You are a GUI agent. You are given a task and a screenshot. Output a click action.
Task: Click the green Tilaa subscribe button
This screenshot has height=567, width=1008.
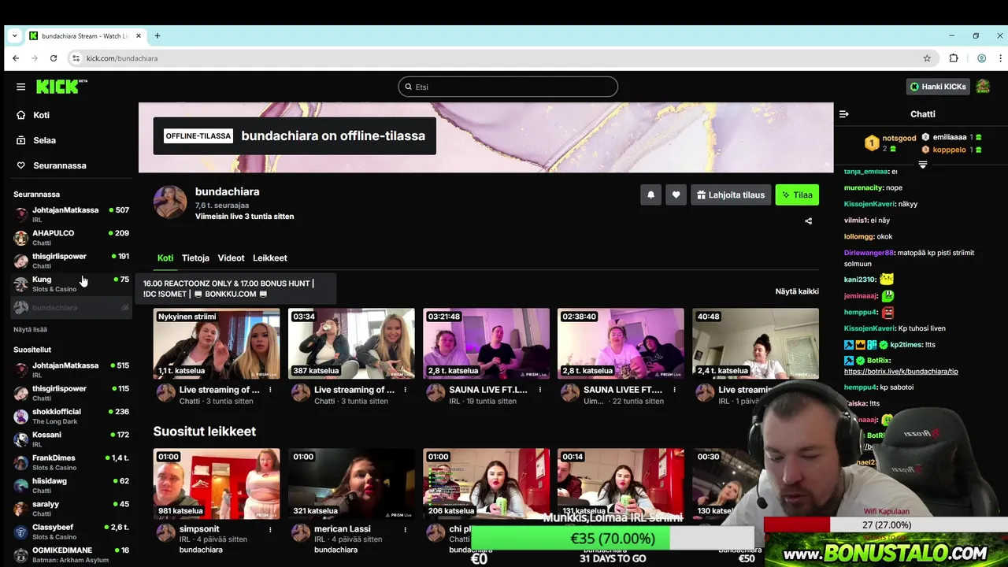(797, 195)
